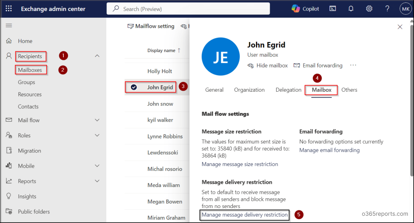Expand the Mobile section chevron
The height and width of the screenshot is (223, 414).
coord(97,166)
